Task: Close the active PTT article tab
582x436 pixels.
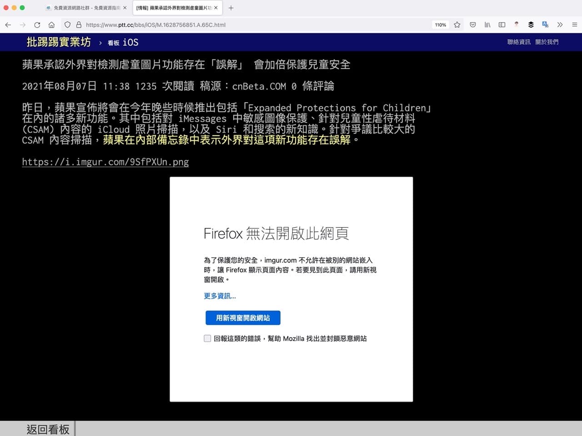Action: coord(216,8)
